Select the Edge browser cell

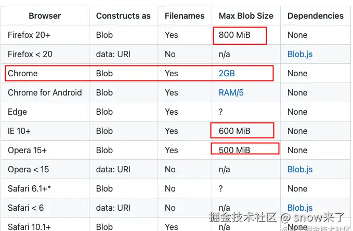click(x=17, y=112)
